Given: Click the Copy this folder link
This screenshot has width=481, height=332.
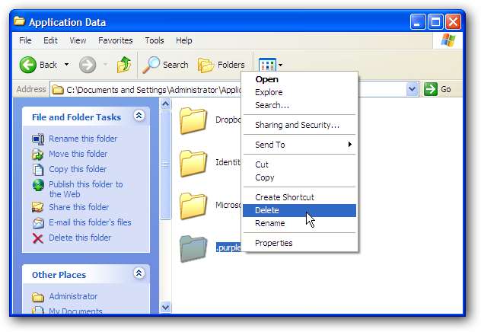Looking at the screenshot, I should click(x=78, y=169).
